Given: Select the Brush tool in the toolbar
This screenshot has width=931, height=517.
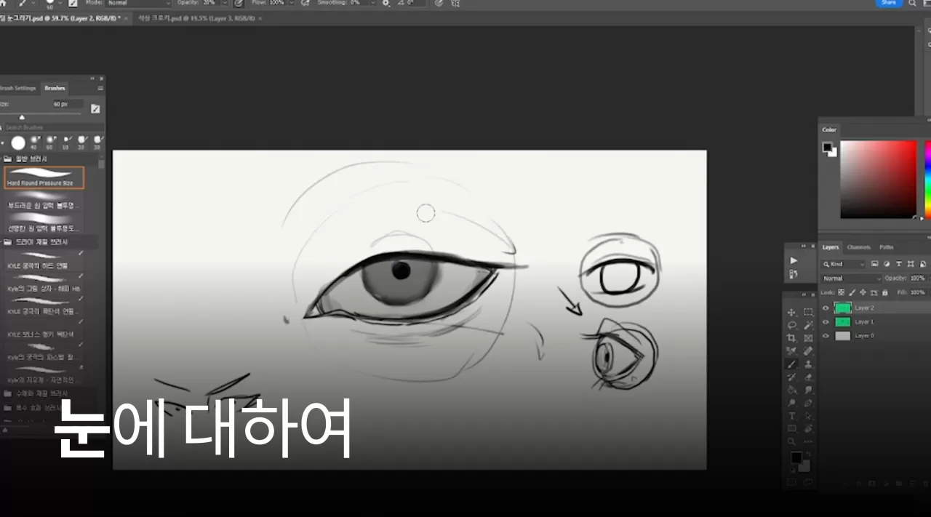Looking at the screenshot, I should point(792,364).
